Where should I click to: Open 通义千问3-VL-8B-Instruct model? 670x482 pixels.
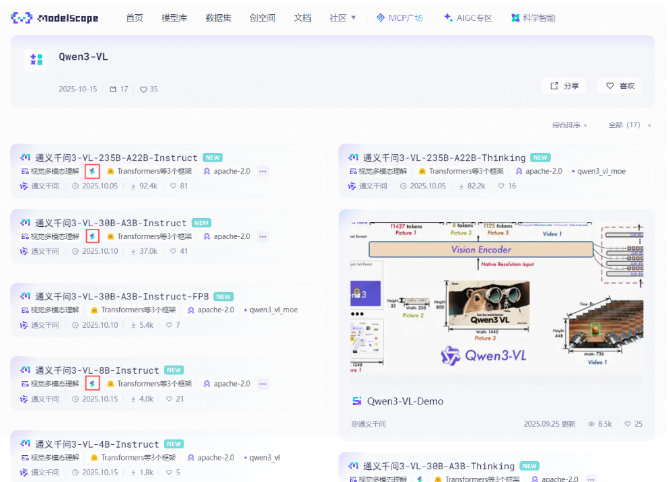[x=97, y=370]
